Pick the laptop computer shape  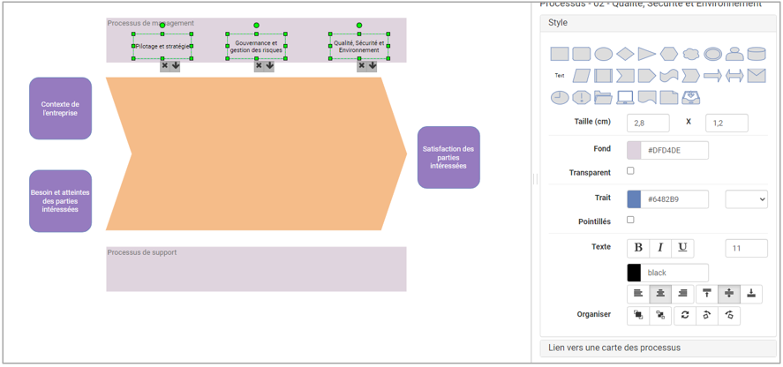pos(625,98)
